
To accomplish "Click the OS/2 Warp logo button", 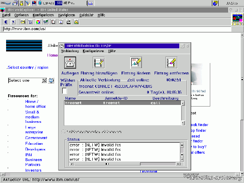I will coord(6,3).
